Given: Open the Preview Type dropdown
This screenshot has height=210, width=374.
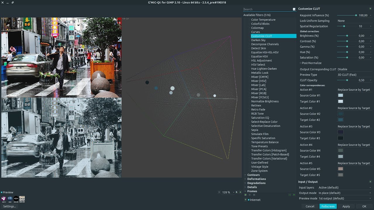Looking at the screenshot, I should 355,75.
